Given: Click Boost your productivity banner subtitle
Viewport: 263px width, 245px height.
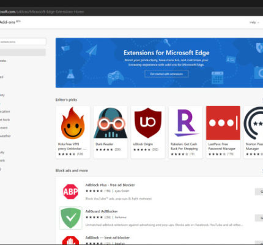Looking at the screenshot, I should tap(166, 62).
